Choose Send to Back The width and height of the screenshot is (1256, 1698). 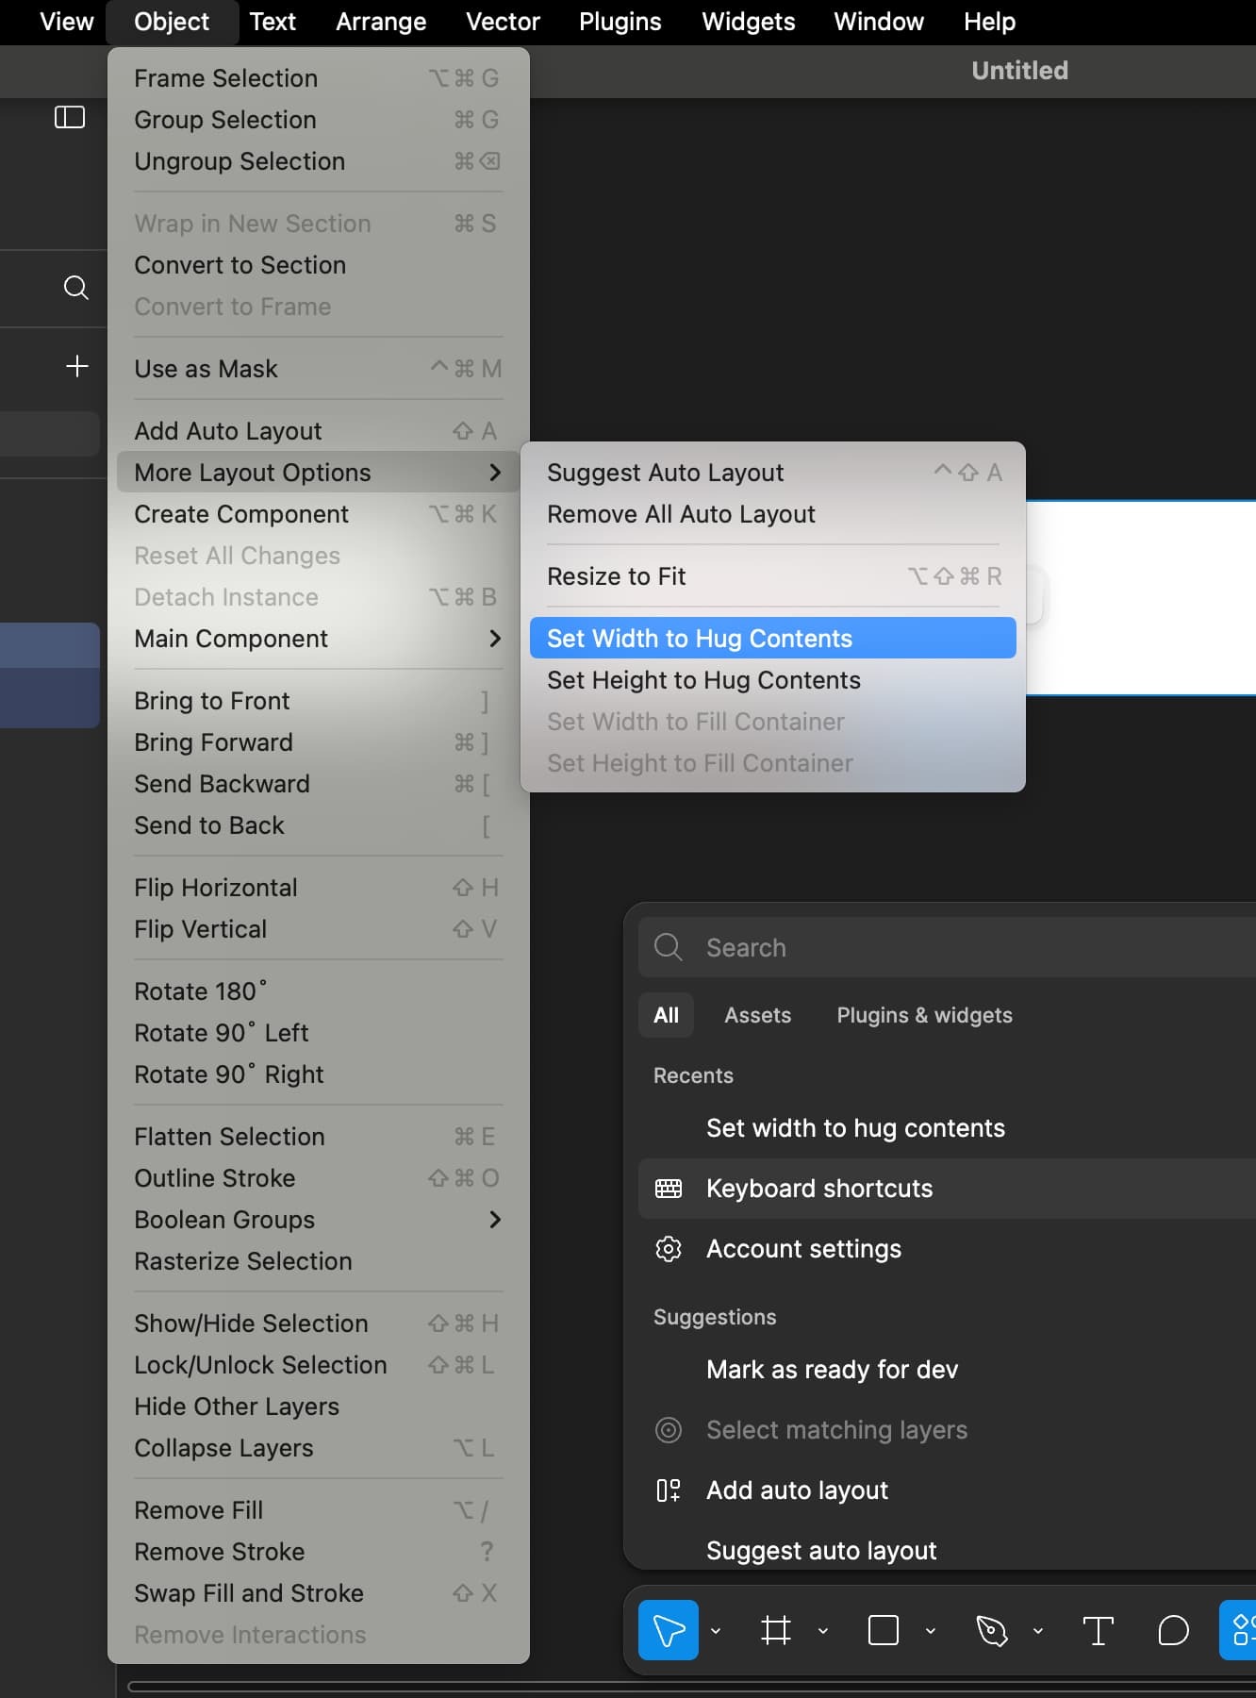tap(319, 825)
